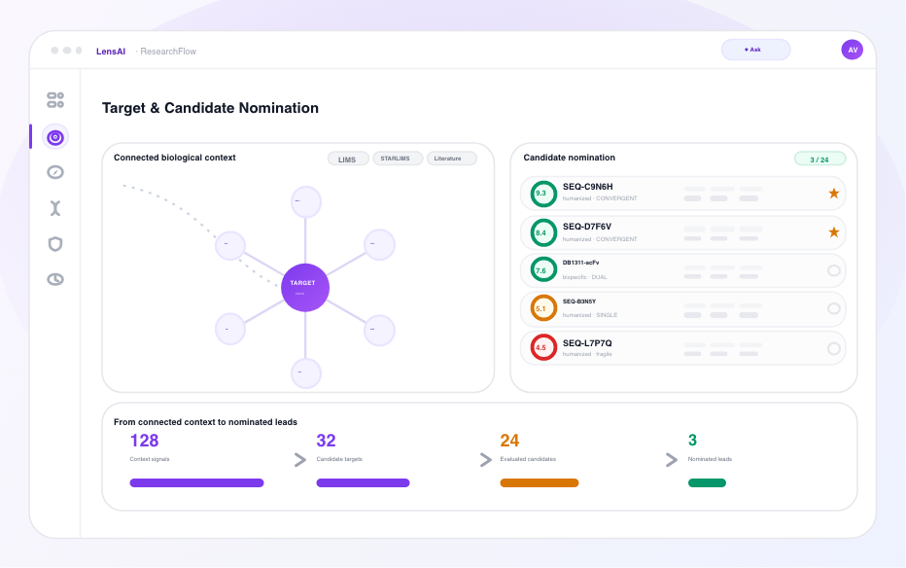Click the chevron after Candidate targets

click(x=485, y=460)
